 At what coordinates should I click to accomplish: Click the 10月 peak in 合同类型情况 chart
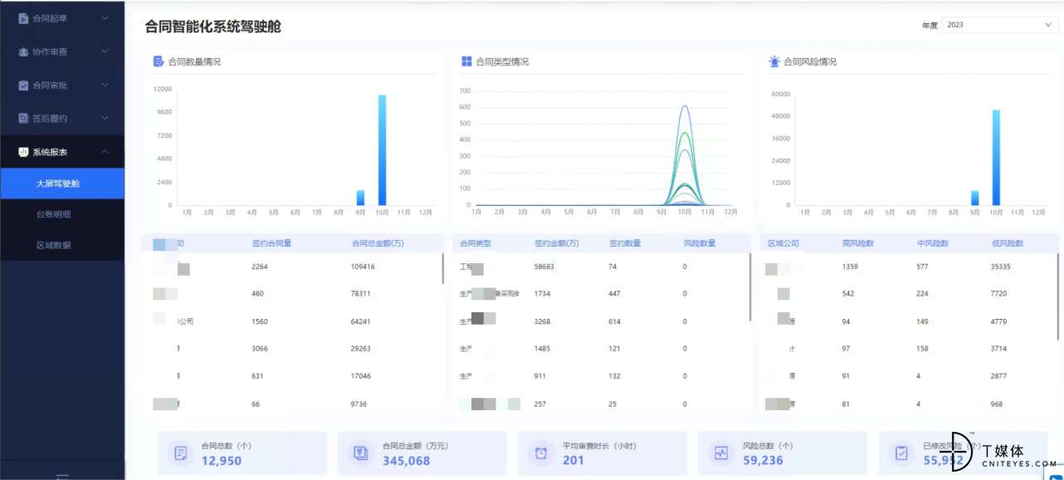[x=685, y=106]
